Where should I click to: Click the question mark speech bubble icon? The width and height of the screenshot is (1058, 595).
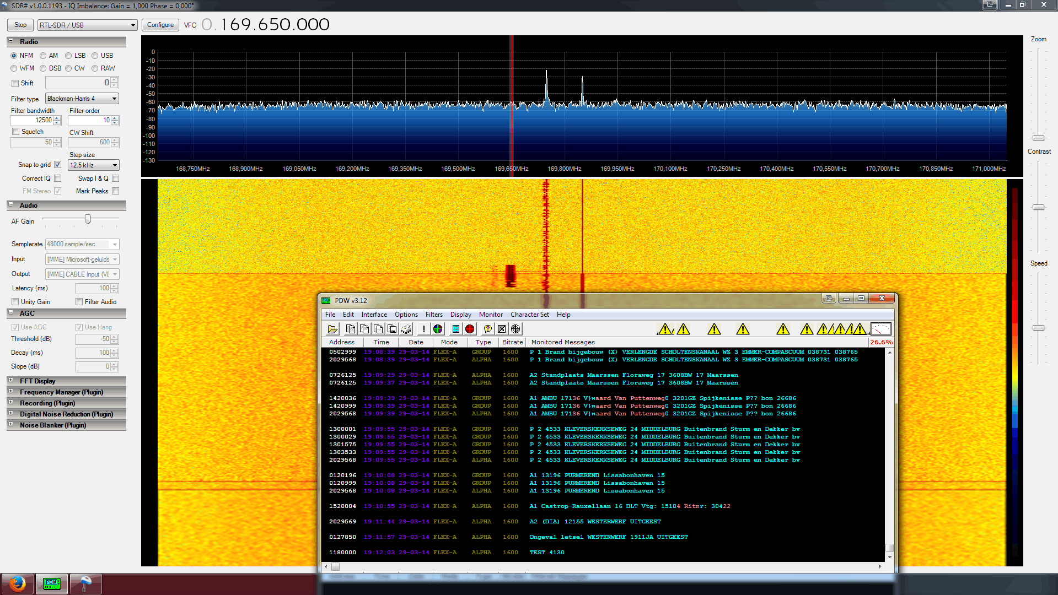click(487, 329)
